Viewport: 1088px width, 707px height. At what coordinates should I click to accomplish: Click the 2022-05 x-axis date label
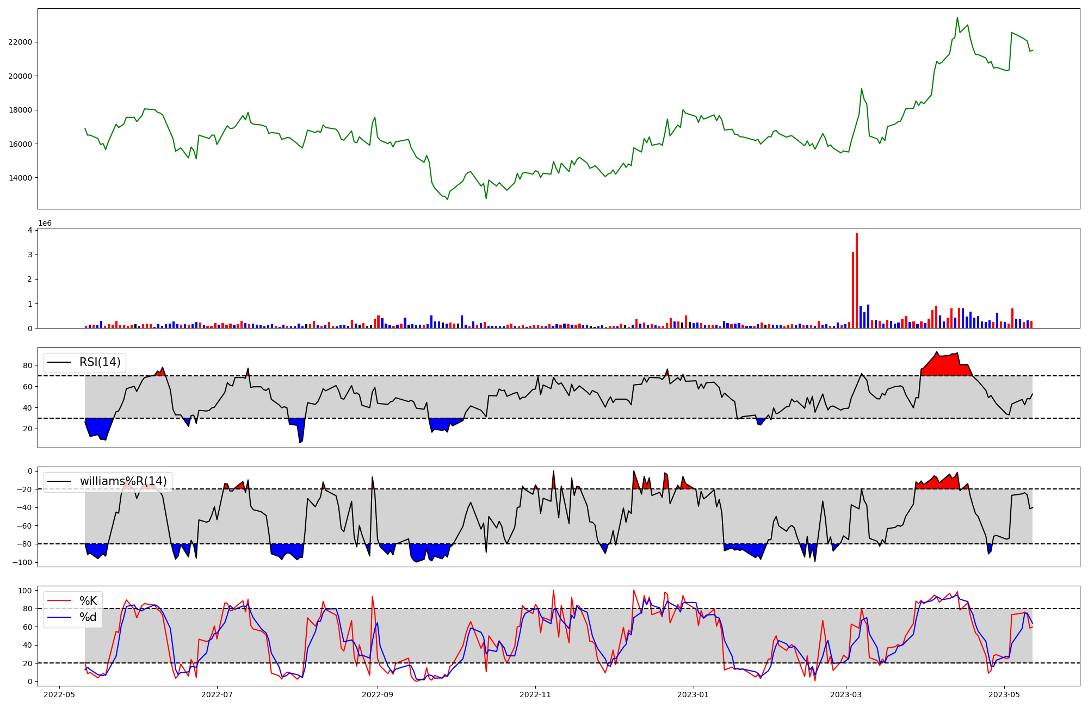59,694
